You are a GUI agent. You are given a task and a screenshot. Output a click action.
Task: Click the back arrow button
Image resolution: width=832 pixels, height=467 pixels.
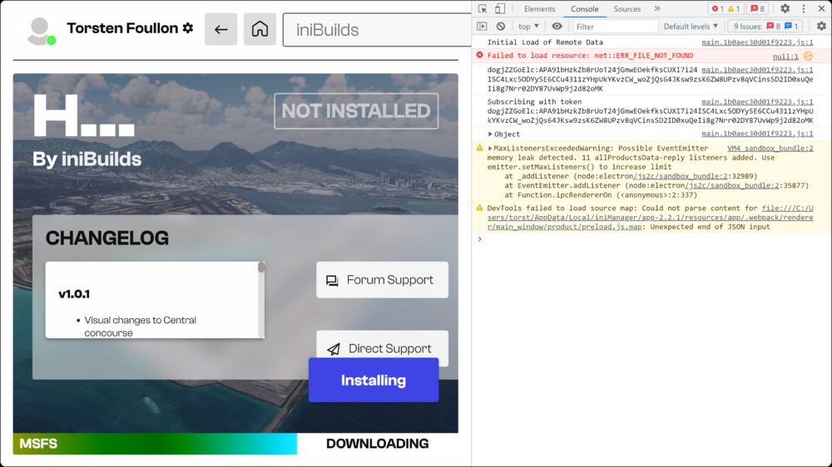(x=220, y=29)
